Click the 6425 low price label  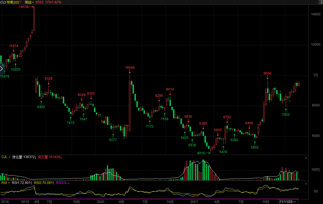pyautogui.click(x=185, y=138)
